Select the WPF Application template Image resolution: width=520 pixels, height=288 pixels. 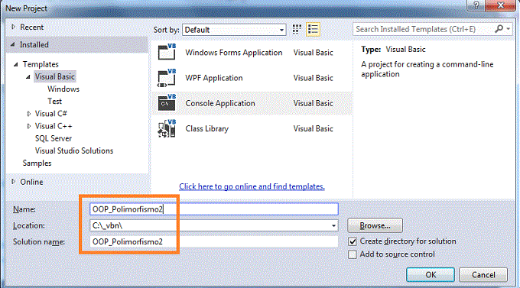coord(252,78)
